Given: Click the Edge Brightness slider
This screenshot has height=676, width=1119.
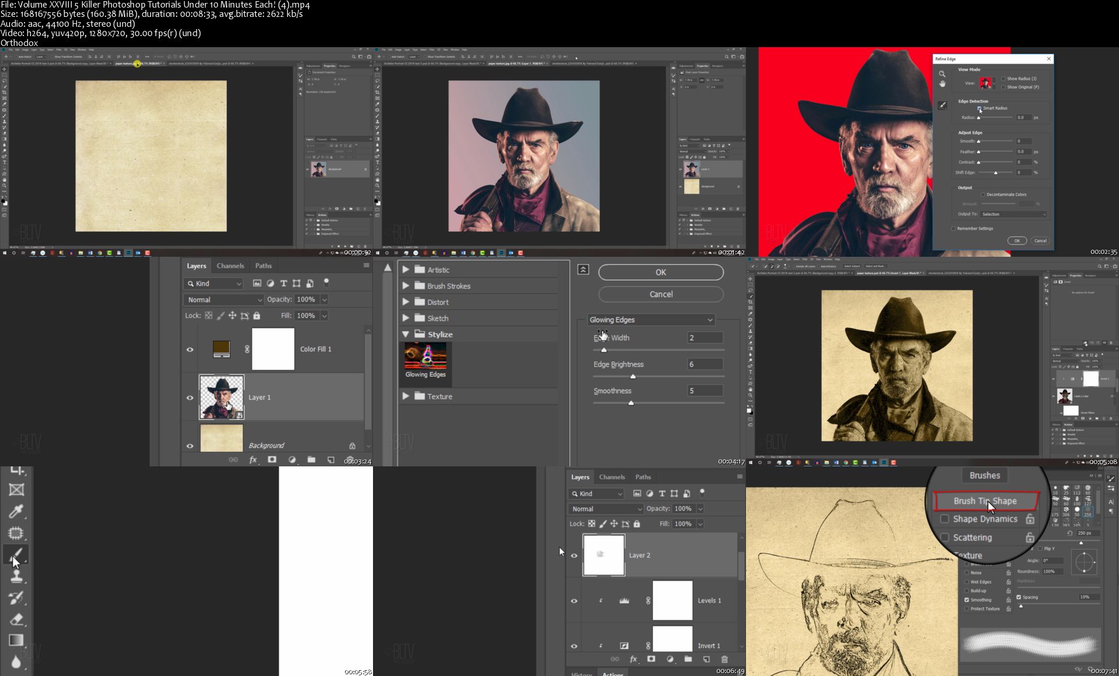Looking at the screenshot, I should click(633, 376).
